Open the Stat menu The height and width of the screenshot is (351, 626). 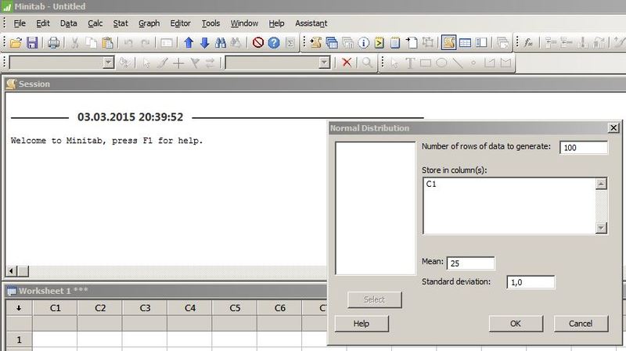[x=121, y=23]
